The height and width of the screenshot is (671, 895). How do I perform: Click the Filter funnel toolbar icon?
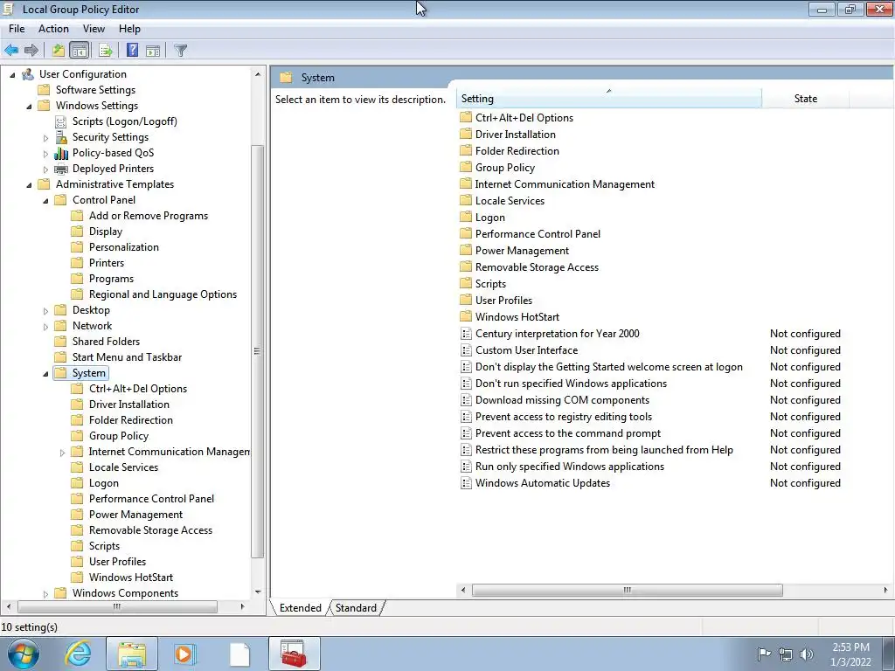tap(180, 50)
